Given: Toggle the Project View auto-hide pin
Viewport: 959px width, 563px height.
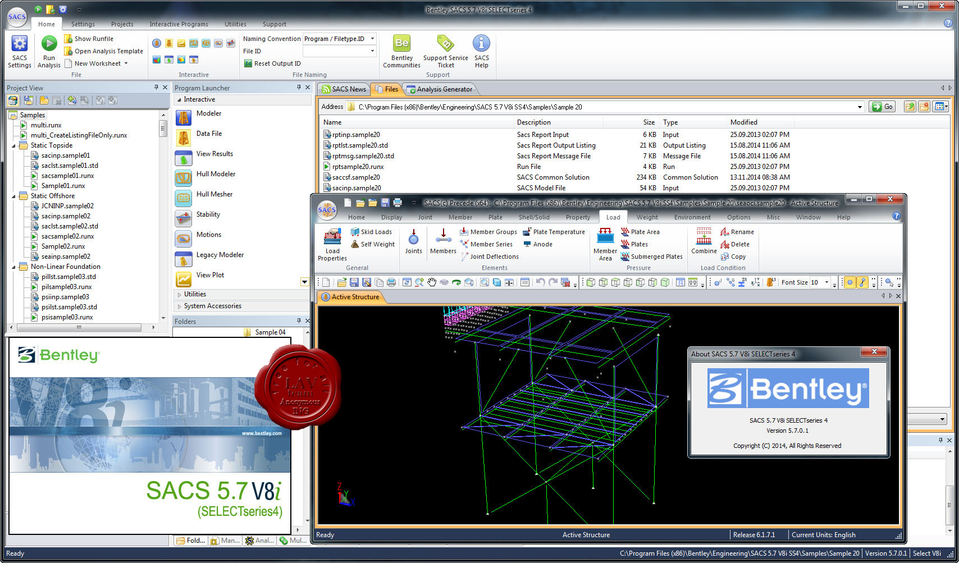Looking at the screenshot, I should (156, 88).
